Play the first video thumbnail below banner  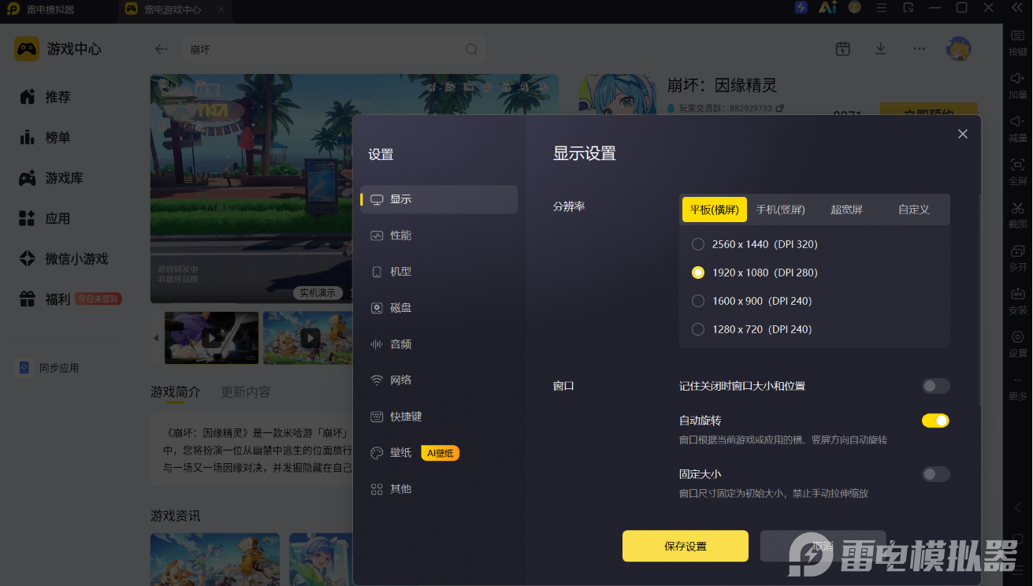tap(211, 338)
